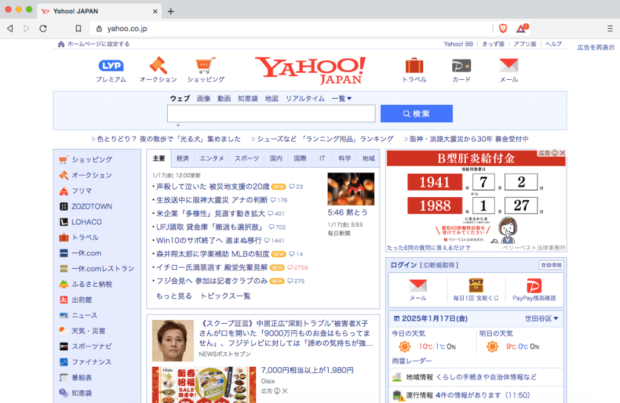The image size is (620, 403).
Task: Open the 阪神・淡路大震災から30年 募金 link
Action: (469, 139)
